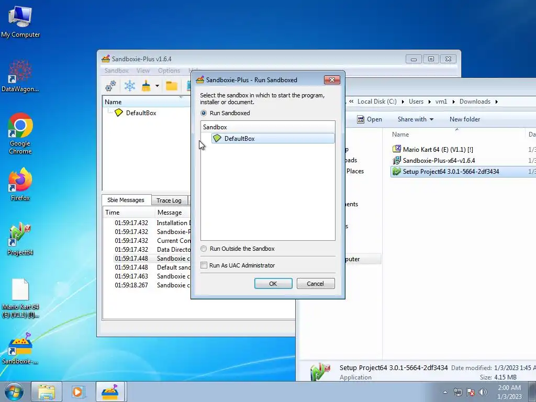Screen dimensions: 536x402
Task: Select the Sandboxie-Plus-x64-v1.6.4 installer file
Action: [x=439, y=160]
